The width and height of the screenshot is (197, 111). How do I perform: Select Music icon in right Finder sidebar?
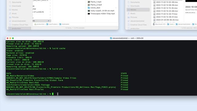coord(129,14)
